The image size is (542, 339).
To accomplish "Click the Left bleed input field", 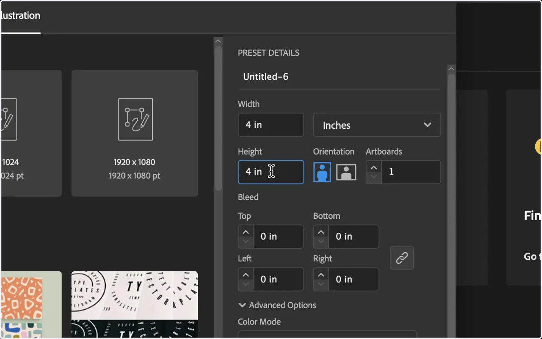I will [x=278, y=279].
